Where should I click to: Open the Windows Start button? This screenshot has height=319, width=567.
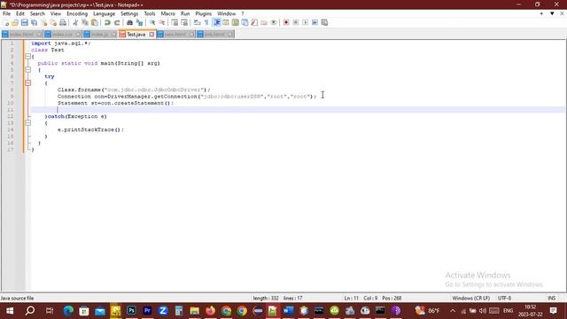point(10,311)
